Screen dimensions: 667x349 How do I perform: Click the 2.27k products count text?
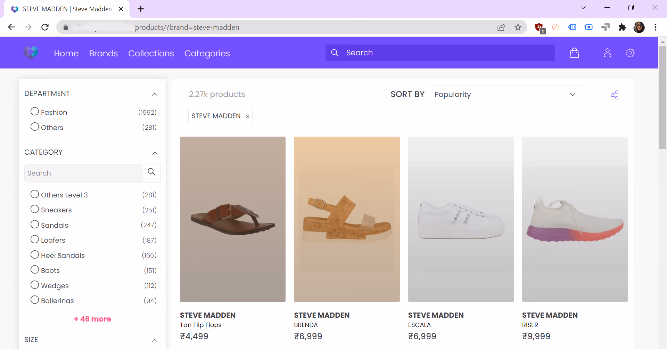(217, 94)
